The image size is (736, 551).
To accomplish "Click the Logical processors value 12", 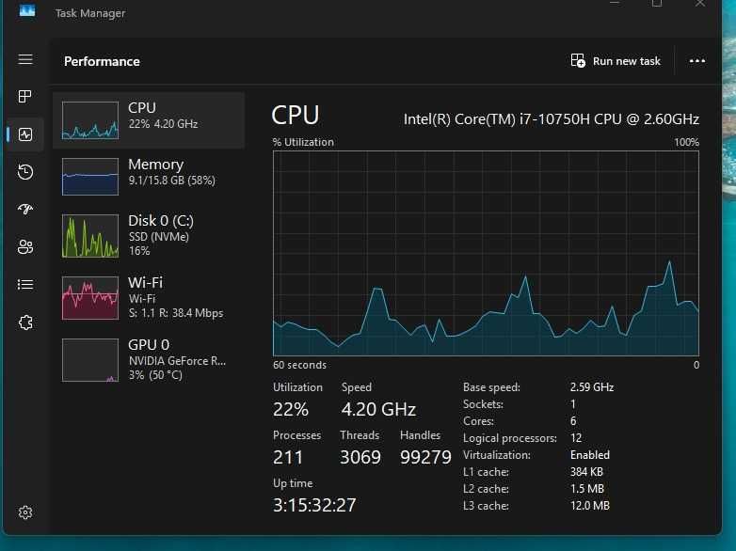I will (576, 438).
